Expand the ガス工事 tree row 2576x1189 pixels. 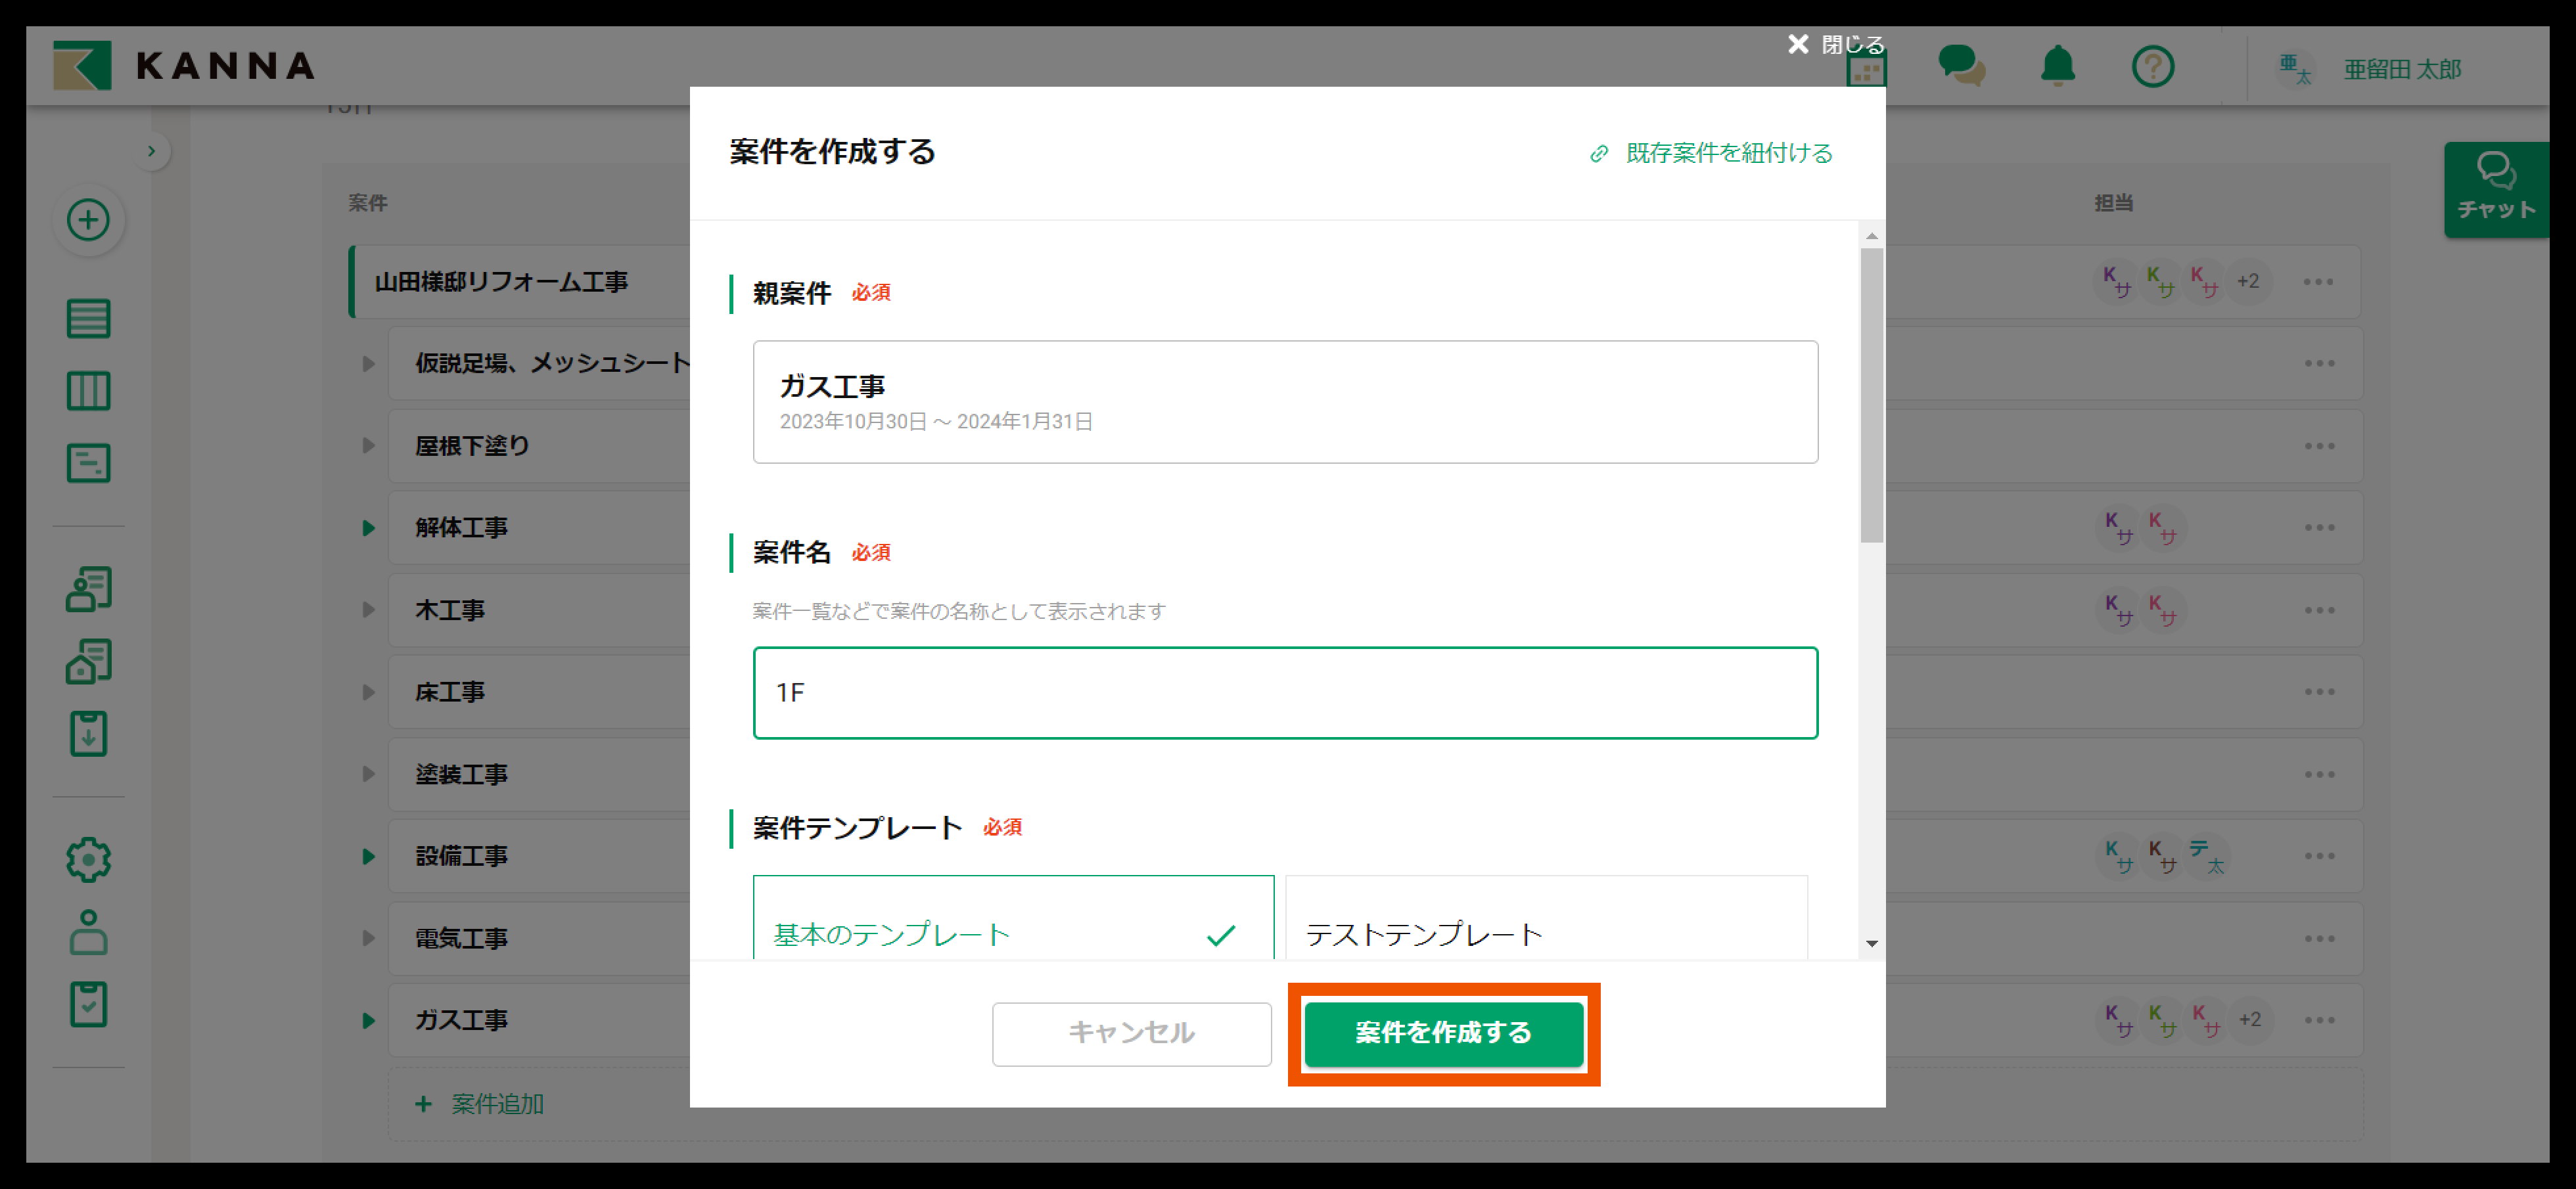click(x=368, y=1020)
